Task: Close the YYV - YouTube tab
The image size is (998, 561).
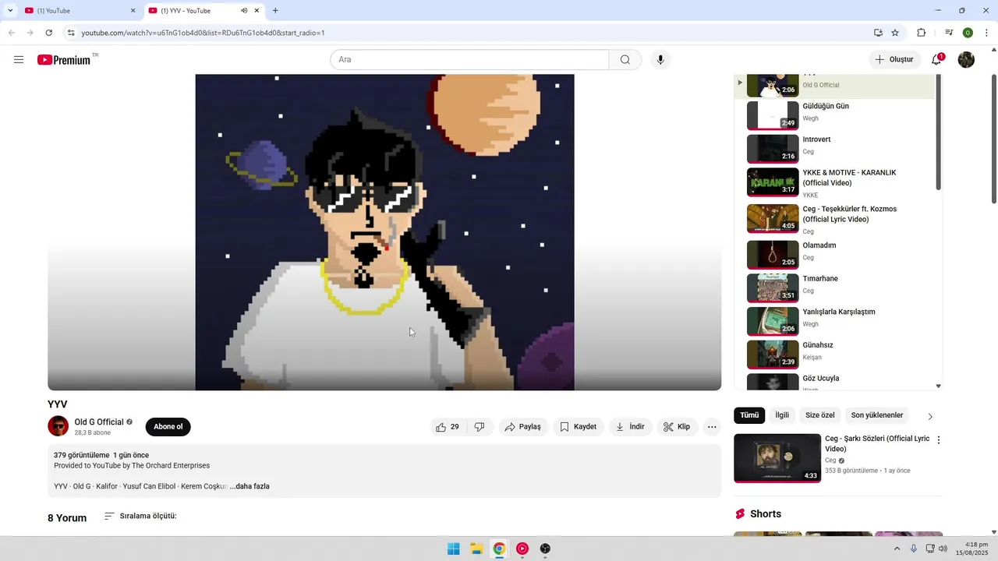Action: coord(256,11)
